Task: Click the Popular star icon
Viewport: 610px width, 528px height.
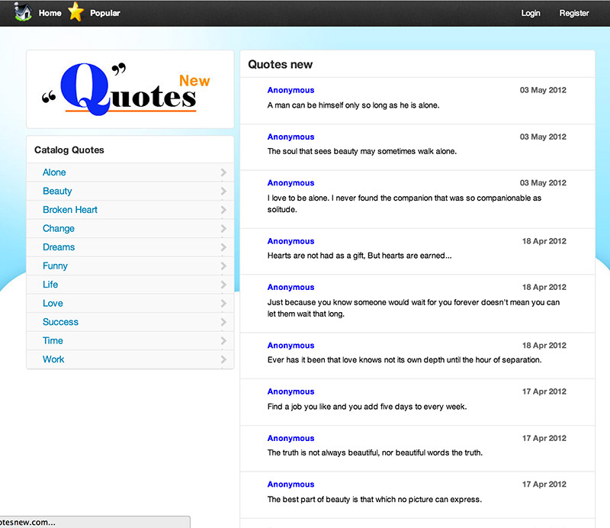Action: (x=75, y=12)
